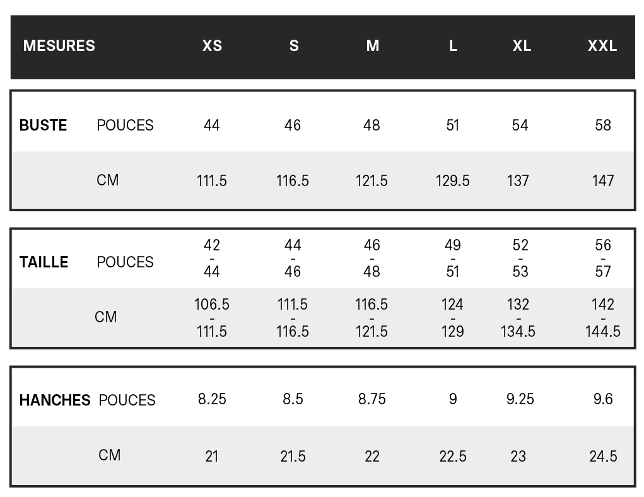Viewport: 644px width, 497px height.
Task: Select the XS size column header
Action: tap(212, 45)
